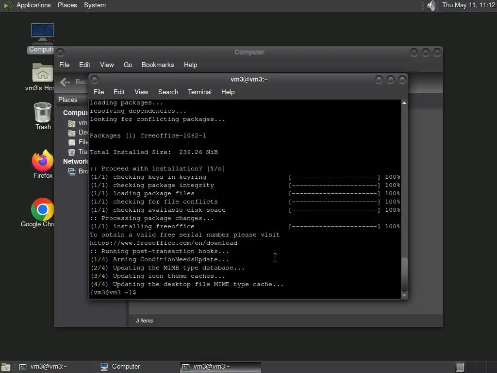Click the Network heading in Places sidebar

coord(75,161)
